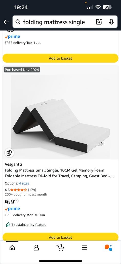Tap the view-similar-items icon on image
Viewport: 121px width, 264px height.
[x=9, y=153]
